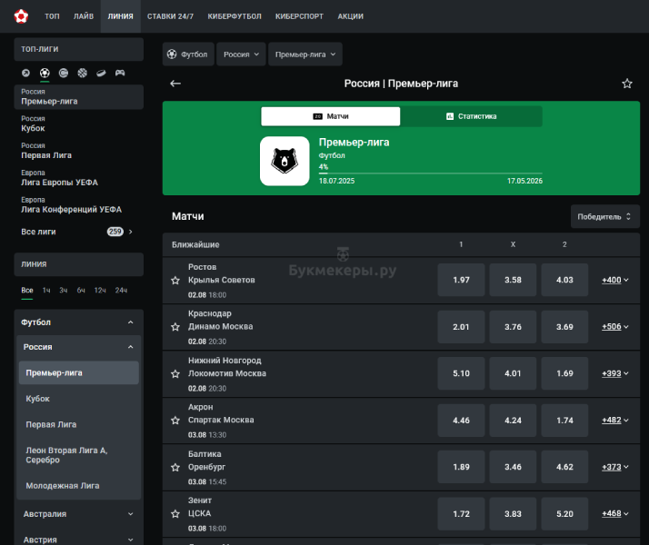Screen dimensions: 649x545
Task: Filter line by 3ч
Action: (x=64, y=291)
